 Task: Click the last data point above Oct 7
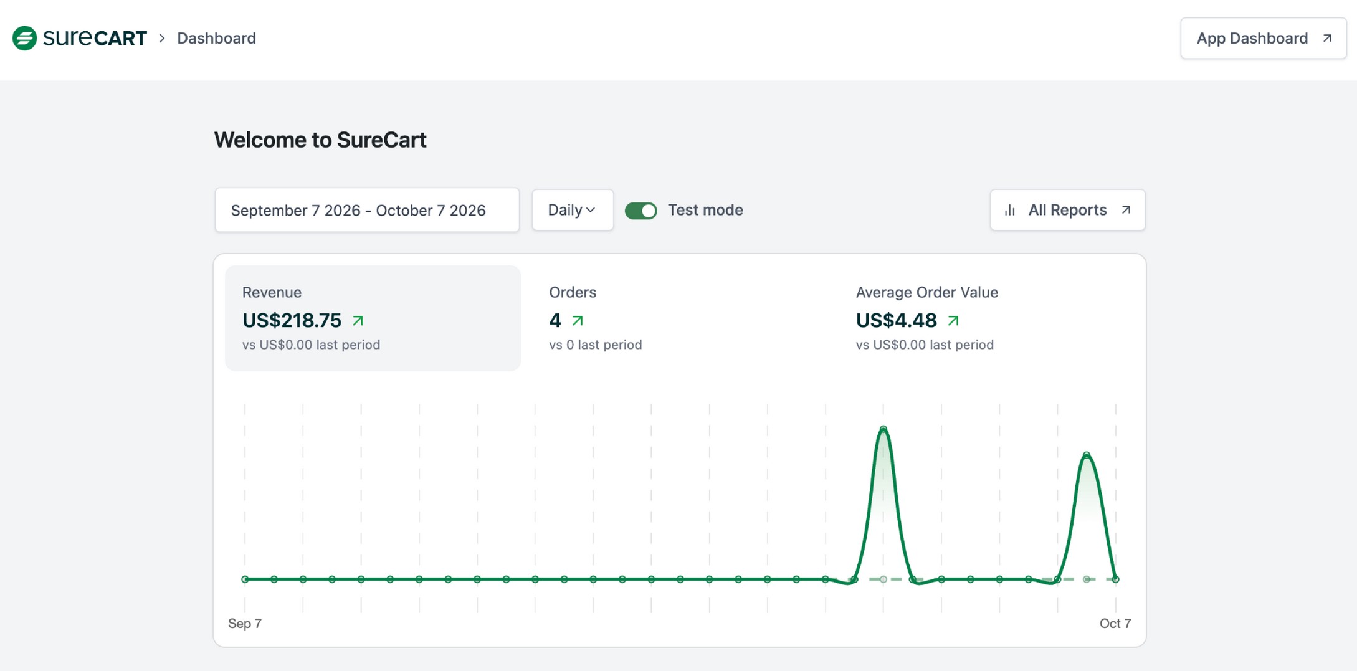pos(1115,579)
